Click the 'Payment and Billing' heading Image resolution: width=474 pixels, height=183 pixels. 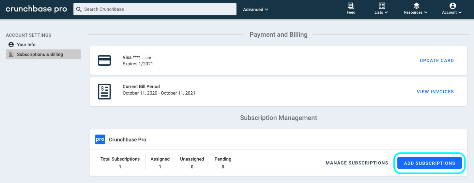tap(279, 34)
